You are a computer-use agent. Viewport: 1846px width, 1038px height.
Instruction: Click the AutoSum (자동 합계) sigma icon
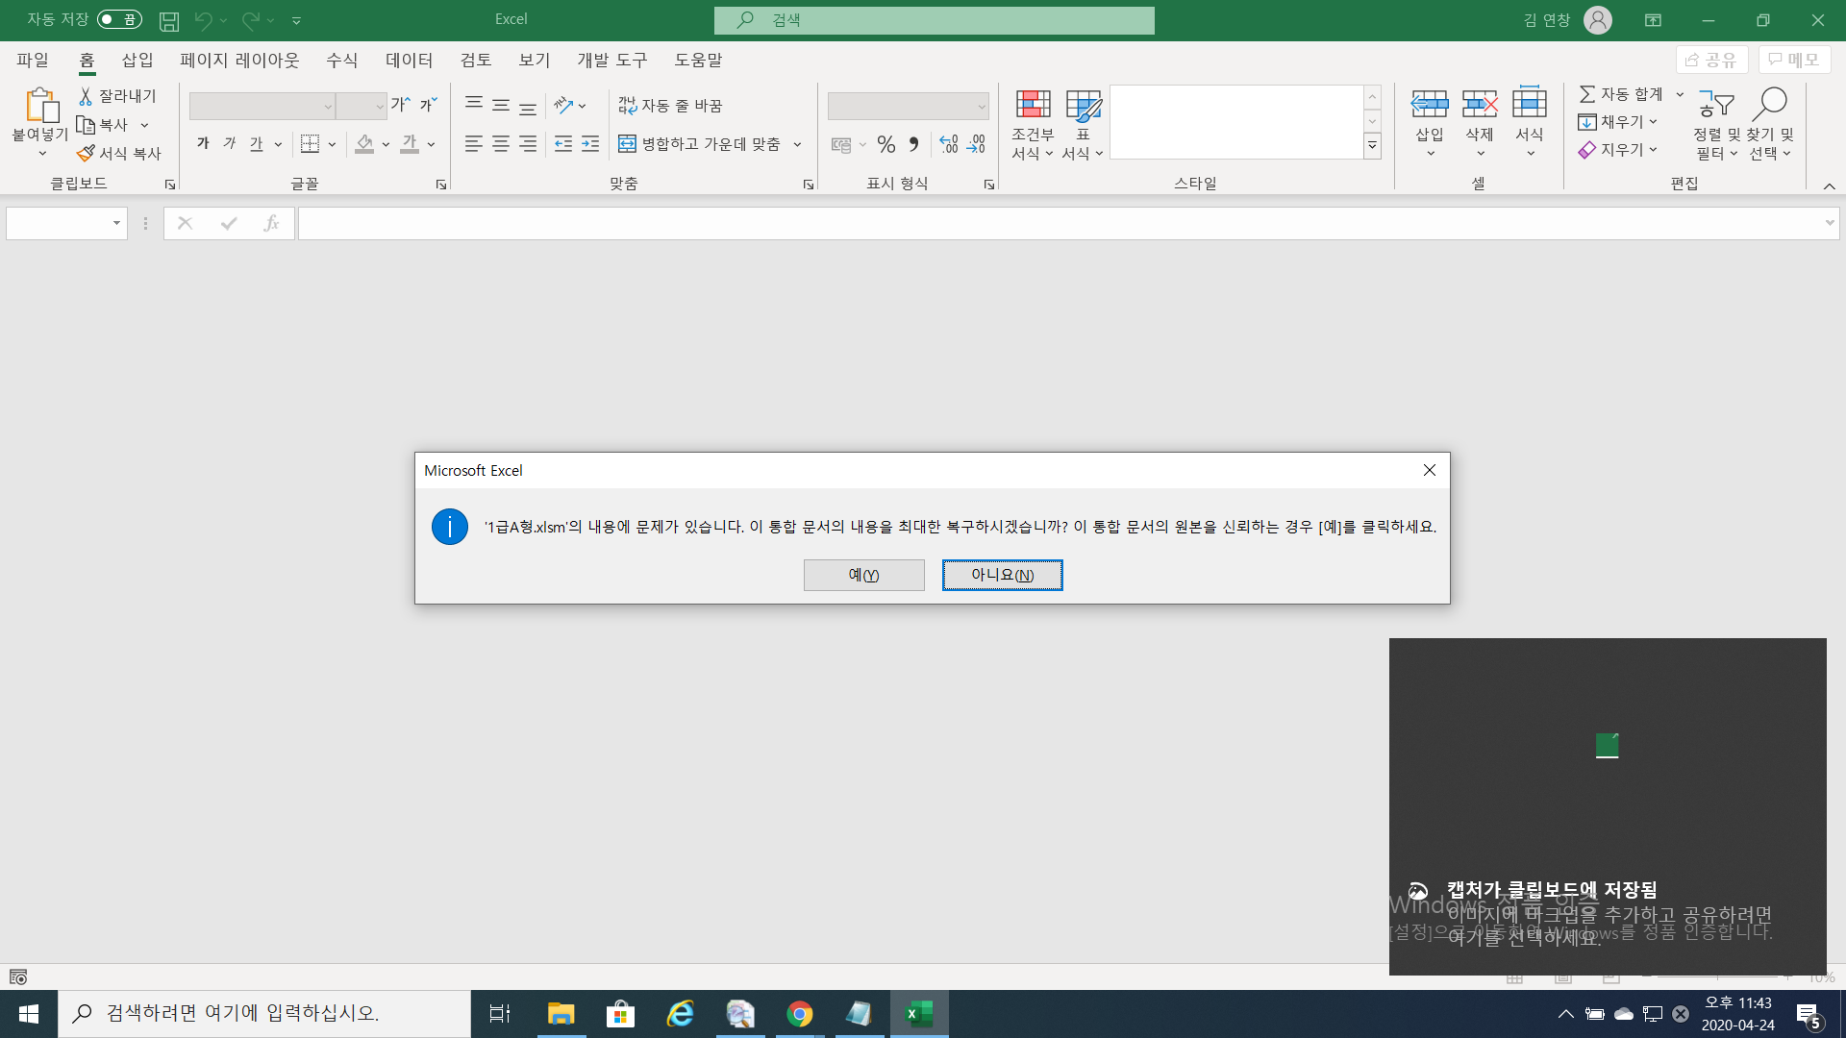tap(1587, 93)
